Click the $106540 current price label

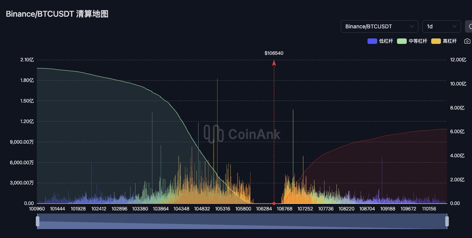click(x=274, y=53)
